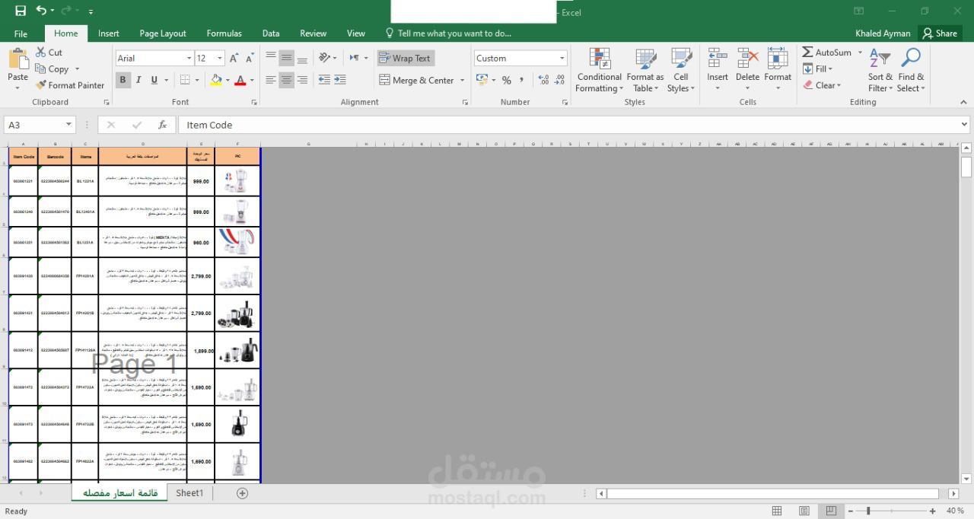Click the Merge & Center icon

click(x=415, y=80)
